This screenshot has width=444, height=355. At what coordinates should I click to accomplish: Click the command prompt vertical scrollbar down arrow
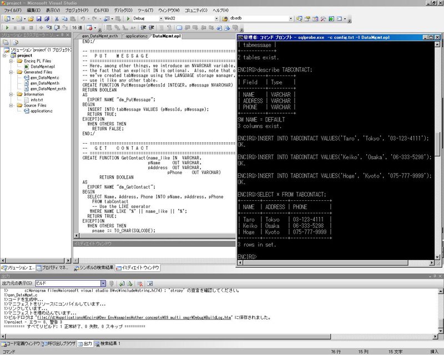click(x=437, y=257)
